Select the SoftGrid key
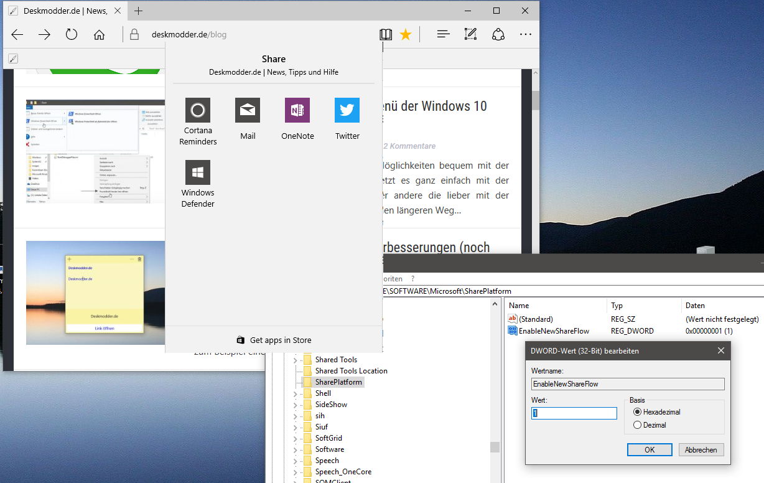Screen dimensions: 764x483 (328, 438)
